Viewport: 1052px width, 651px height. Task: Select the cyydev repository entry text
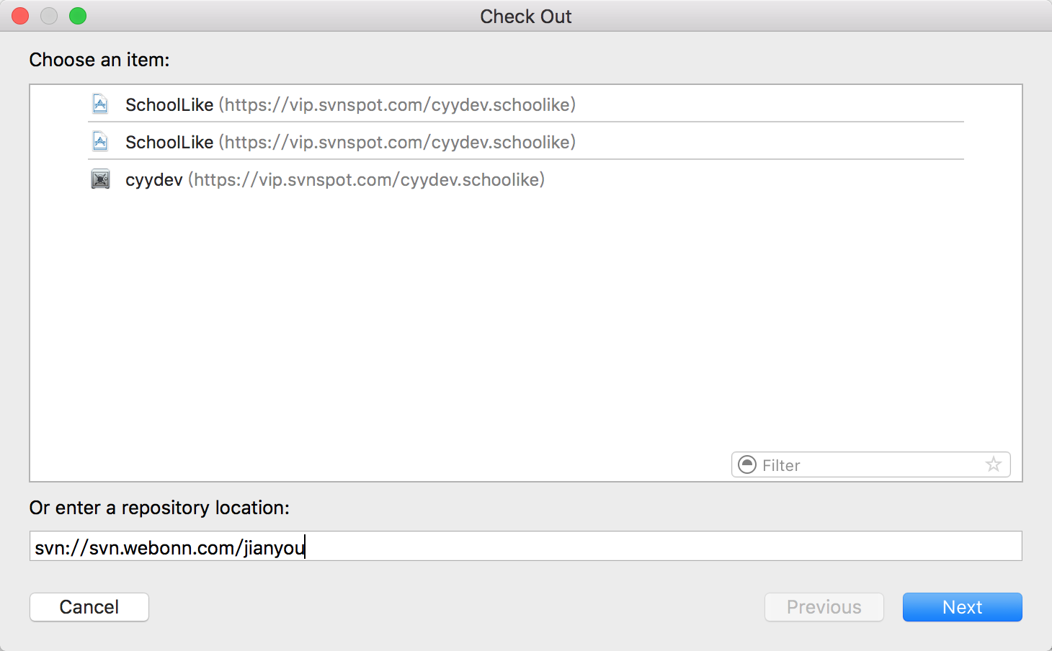click(x=153, y=180)
